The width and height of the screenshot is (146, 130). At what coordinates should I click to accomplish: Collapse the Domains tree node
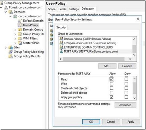[6, 12]
